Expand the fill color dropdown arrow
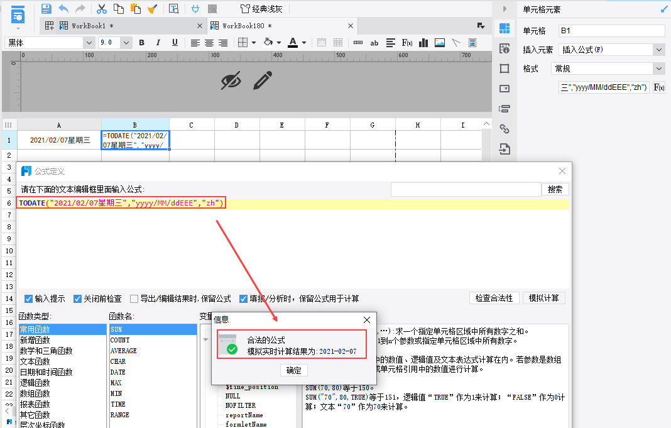Image resolution: width=671 pixels, height=428 pixels. coord(279,43)
